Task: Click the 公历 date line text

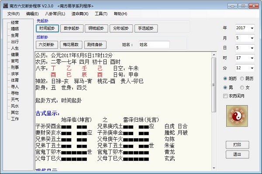Action: click(74, 55)
